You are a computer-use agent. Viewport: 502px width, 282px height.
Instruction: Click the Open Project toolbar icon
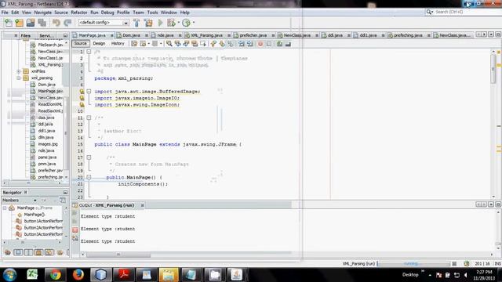click(x=31, y=23)
